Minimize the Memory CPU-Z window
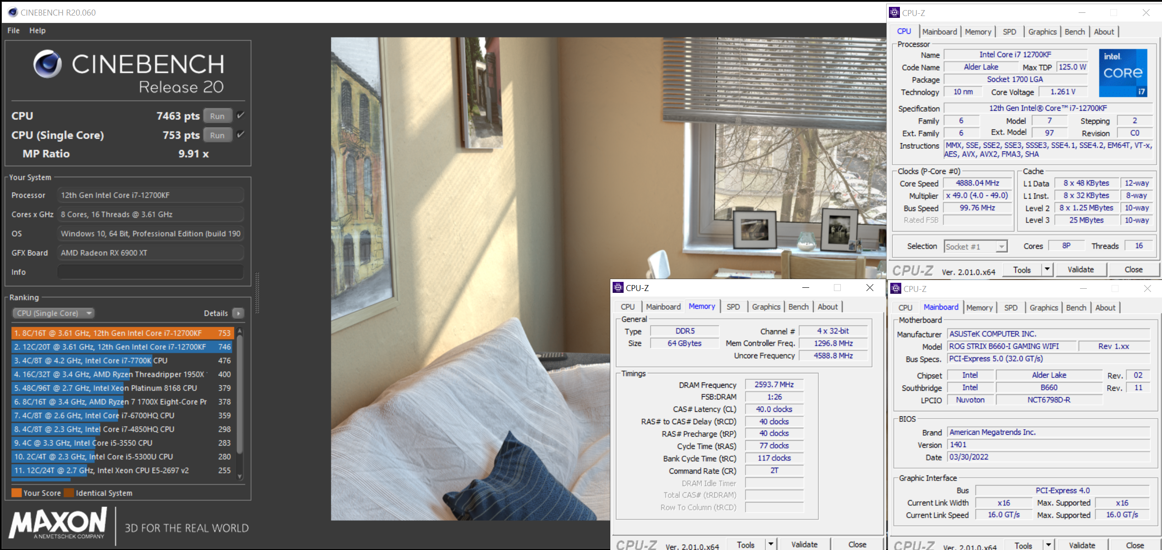The height and width of the screenshot is (550, 1162). pyautogui.click(x=806, y=288)
